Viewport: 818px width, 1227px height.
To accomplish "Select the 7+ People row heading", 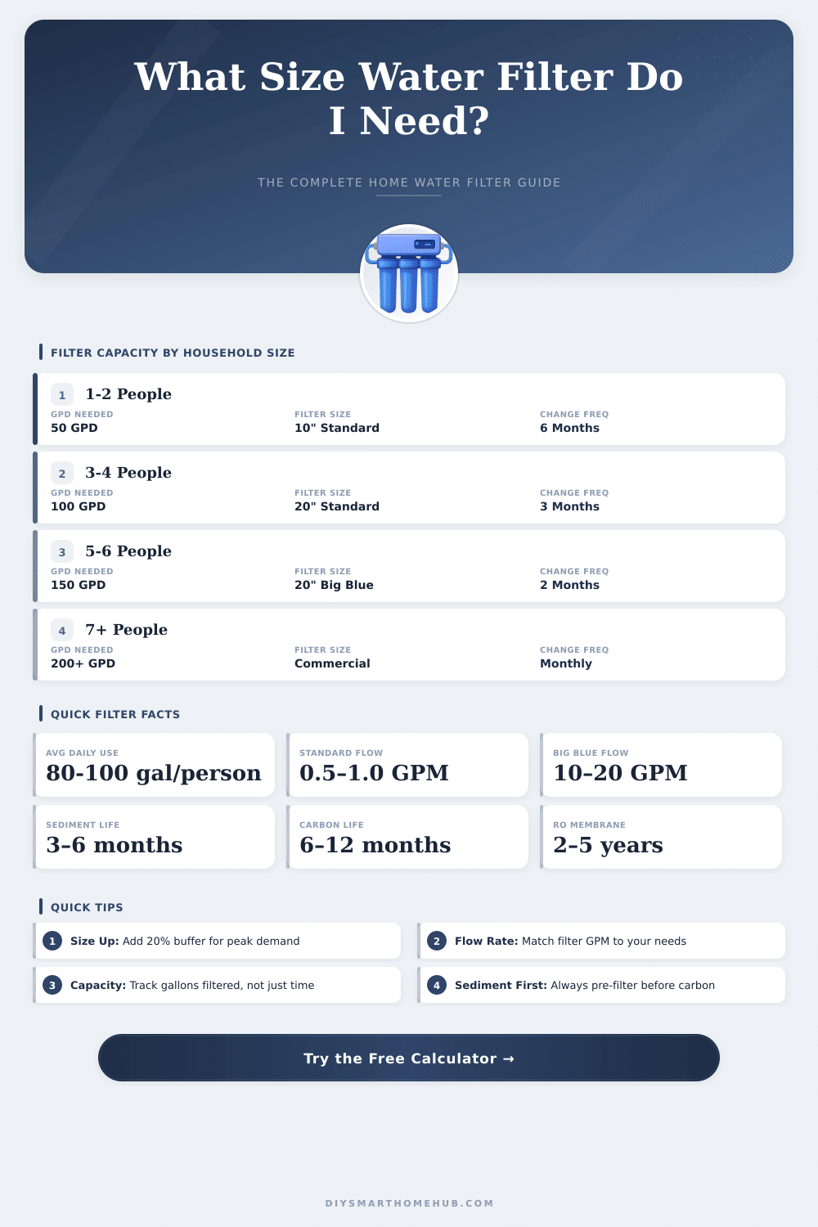I will coord(127,630).
